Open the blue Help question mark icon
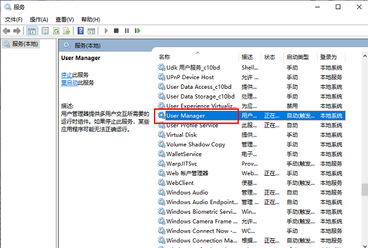368x248 pixels. coord(80,30)
